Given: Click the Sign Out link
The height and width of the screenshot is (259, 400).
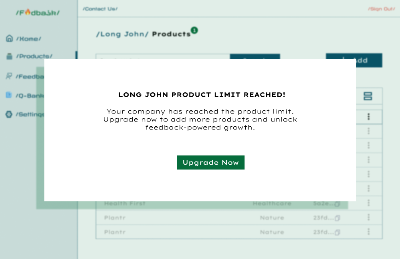Looking at the screenshot, I should click(382, 9).
